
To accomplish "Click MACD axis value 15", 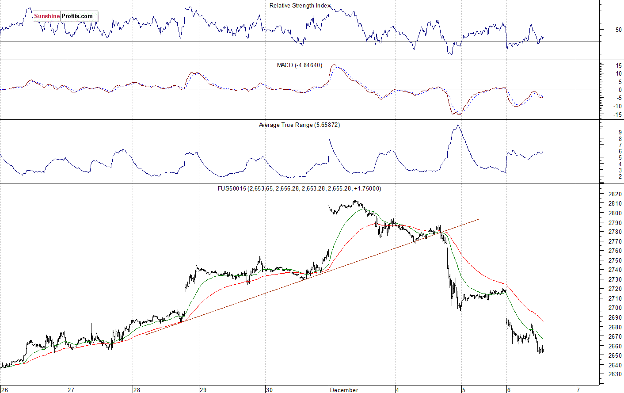I will tap(618, 65).
